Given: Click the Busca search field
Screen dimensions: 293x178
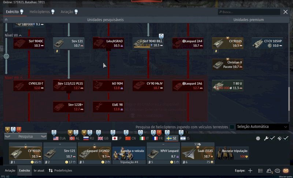Looking at the screenshot, I should 249,12.
